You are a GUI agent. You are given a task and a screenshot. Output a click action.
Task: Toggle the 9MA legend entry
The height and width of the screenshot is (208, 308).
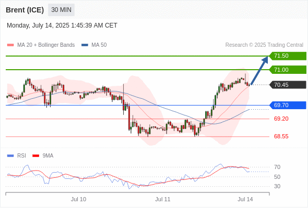[43, 156]
